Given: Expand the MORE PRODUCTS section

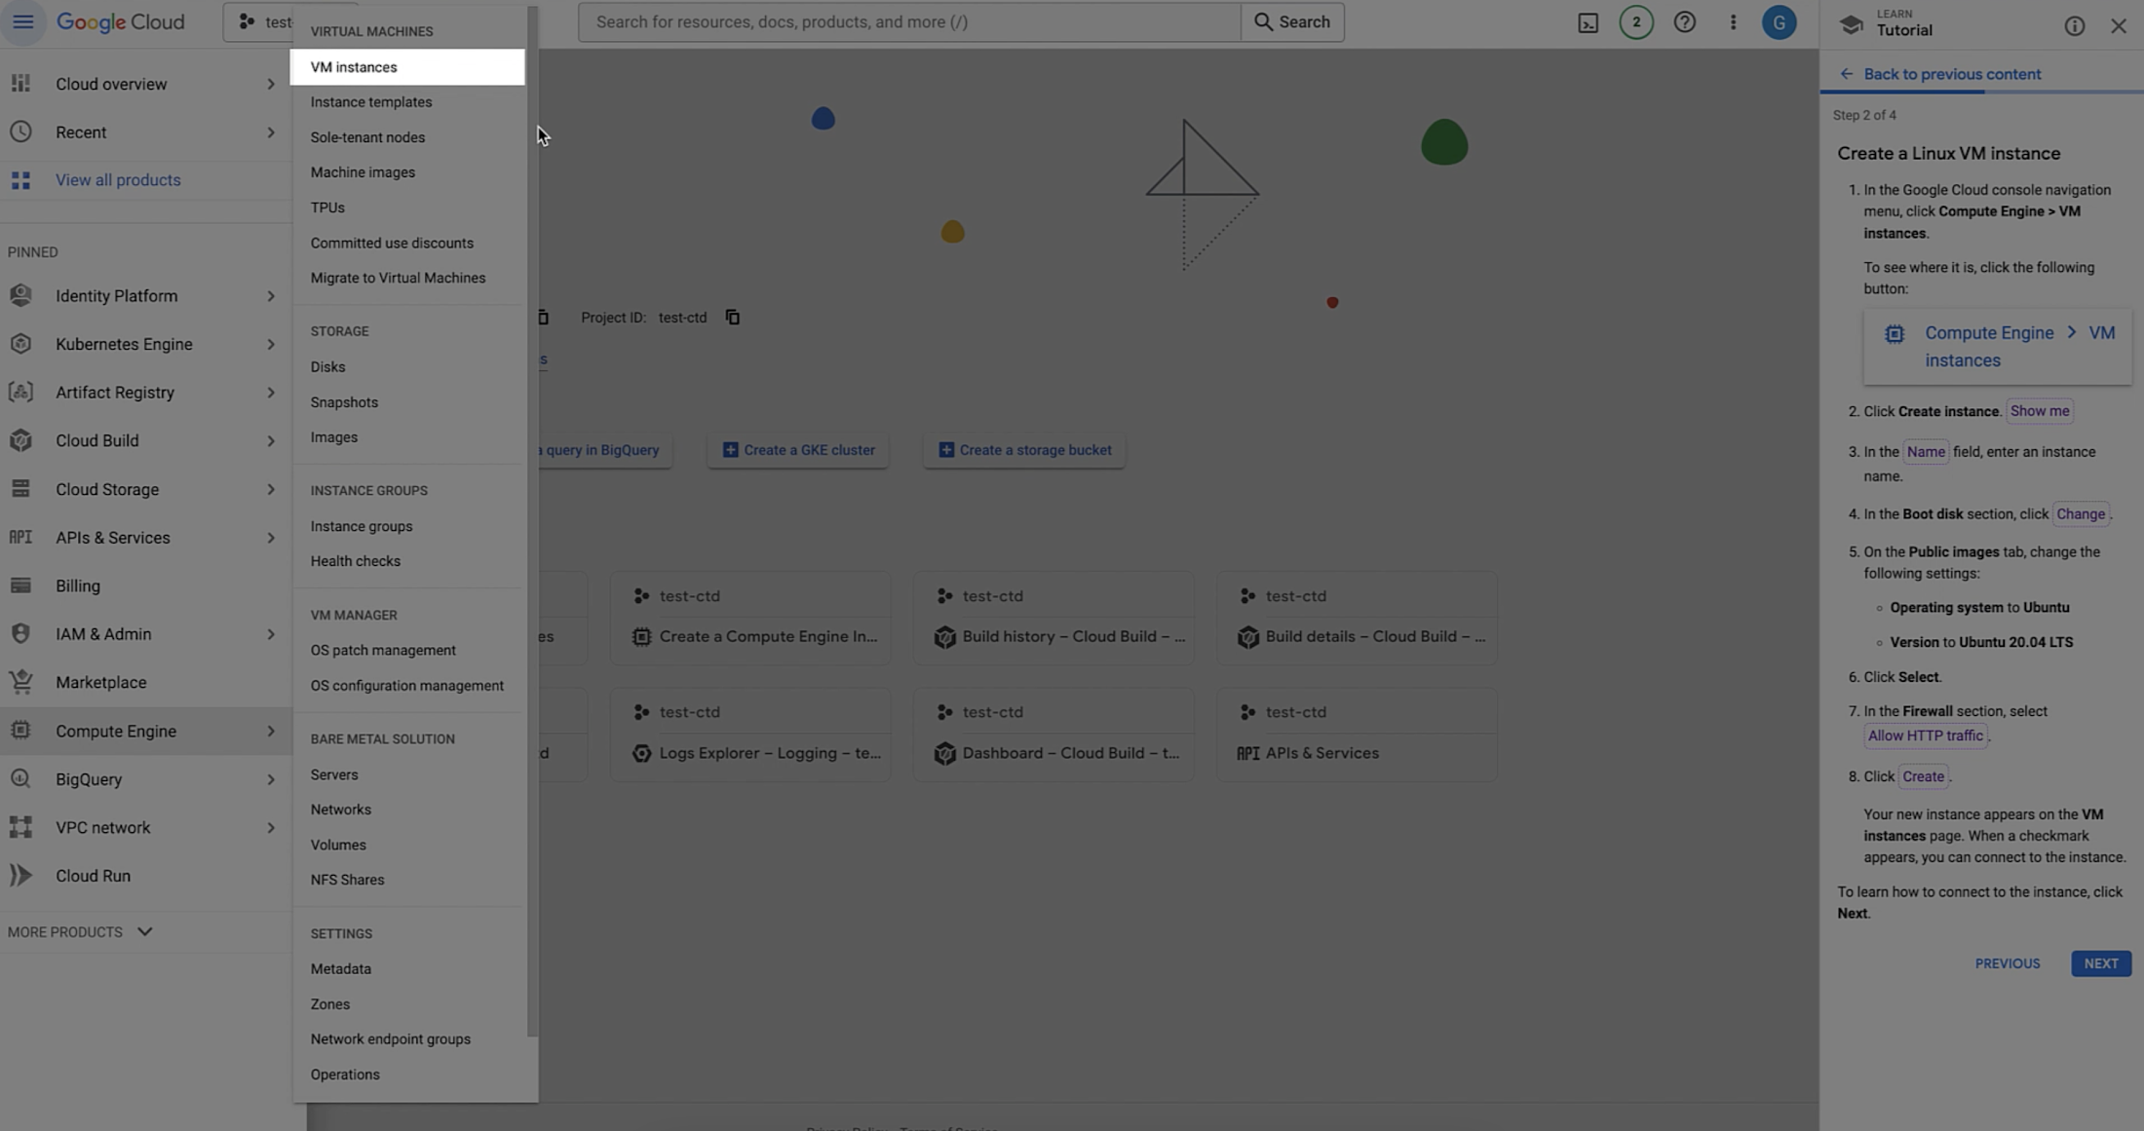Looking at the screenshot, I should (81, 931).
